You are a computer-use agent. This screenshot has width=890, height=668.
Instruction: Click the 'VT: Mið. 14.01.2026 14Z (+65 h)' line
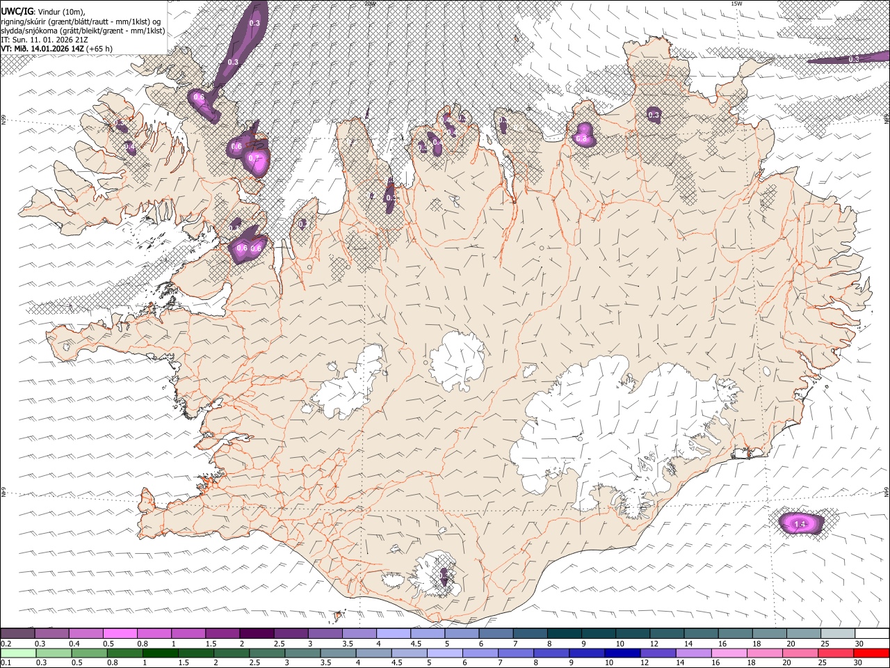click(56, 49)
